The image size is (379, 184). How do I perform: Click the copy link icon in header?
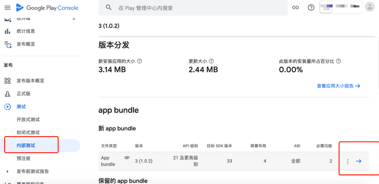tap(295, 8)
